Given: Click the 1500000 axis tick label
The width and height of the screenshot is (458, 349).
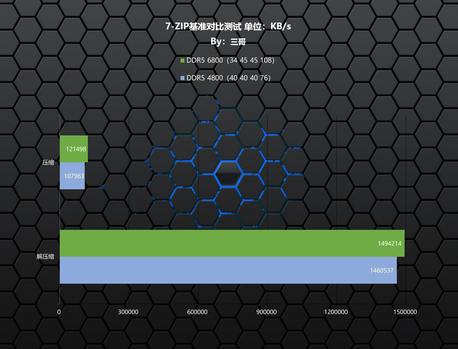Looking at the screenshot, I should [405, 312].
